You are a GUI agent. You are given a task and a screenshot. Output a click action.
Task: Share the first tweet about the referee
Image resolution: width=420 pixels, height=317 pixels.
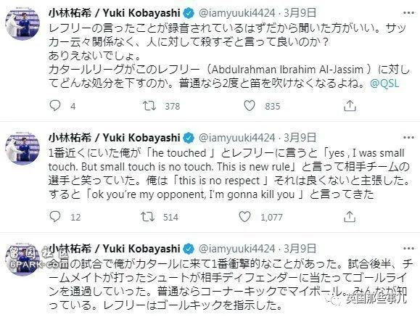click(350, 106)
